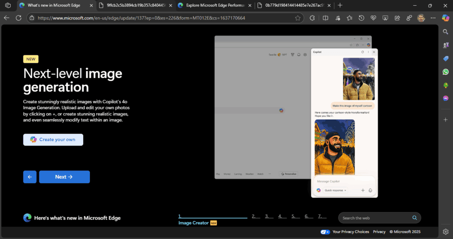Open the green tree sidebar app
453x239 pixels.
click(445, 85)
